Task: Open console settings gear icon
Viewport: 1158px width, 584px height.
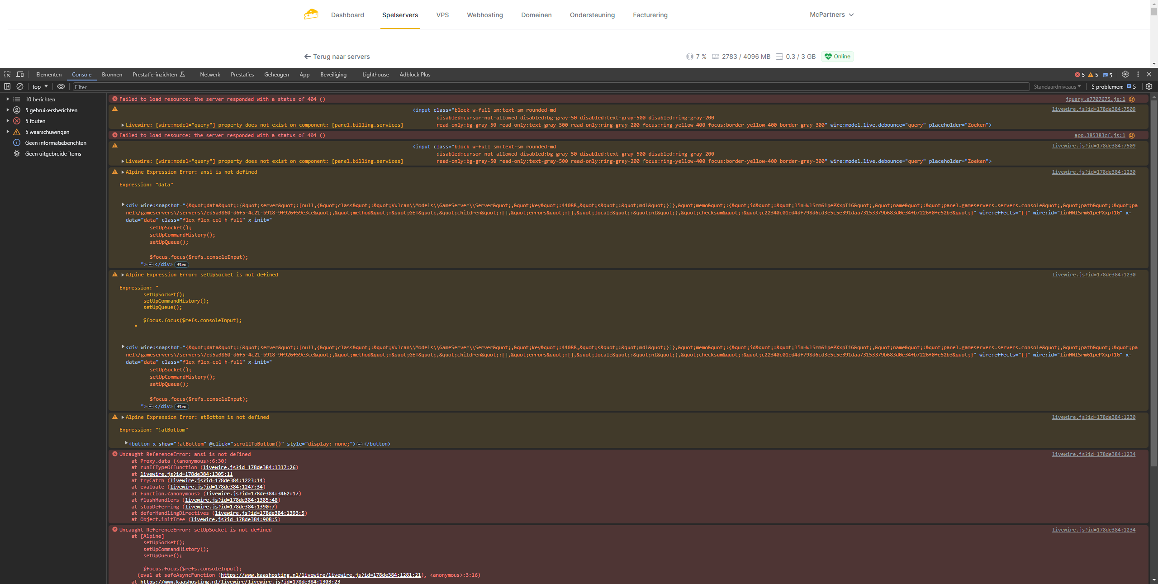Action: click(x=1149, y=87)
